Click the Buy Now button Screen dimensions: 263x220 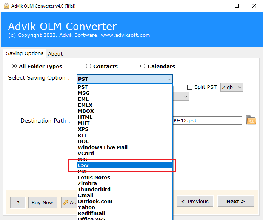(42, 202)
